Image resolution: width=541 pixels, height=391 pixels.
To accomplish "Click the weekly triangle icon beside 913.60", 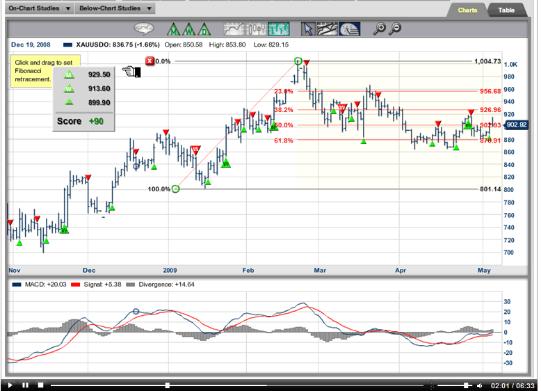I will click(x=70, y=88).
